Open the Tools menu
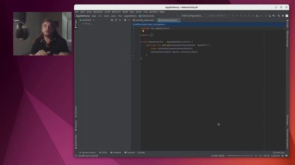The width and height of the screenshot is (295, 165). pos(139,12)
